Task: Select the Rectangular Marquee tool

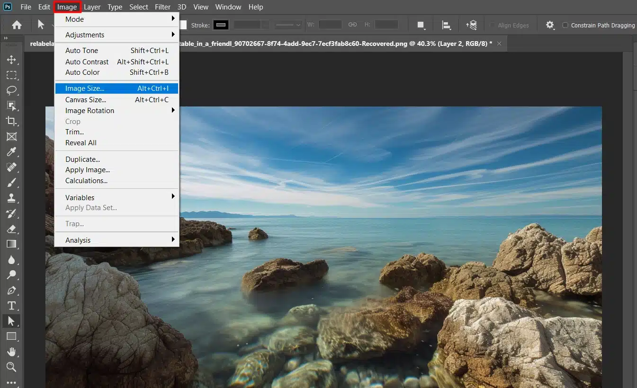Action: tap(11, 75)
